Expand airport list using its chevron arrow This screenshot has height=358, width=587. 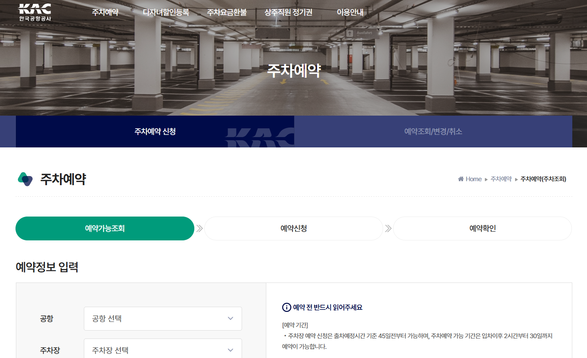coord(231,319)
